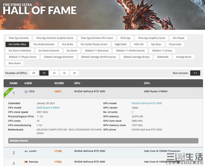The height and width of the screenshot is (166, 205).
Task: Select Ice Storm Unlimited tab
Action: (20, 51)
